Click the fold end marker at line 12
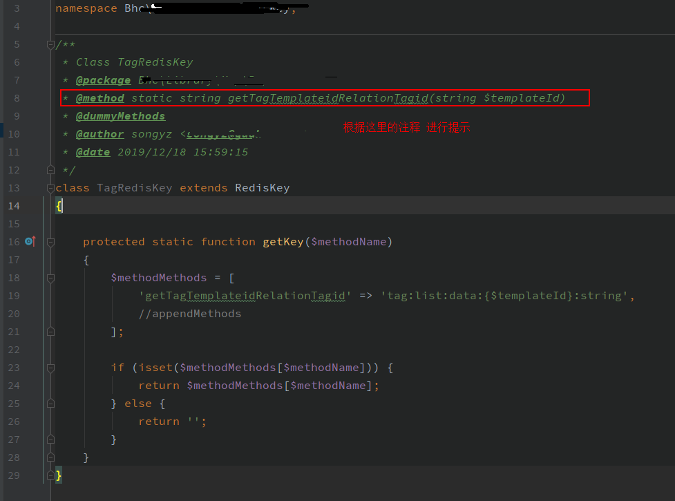 [x=50, y=169]
